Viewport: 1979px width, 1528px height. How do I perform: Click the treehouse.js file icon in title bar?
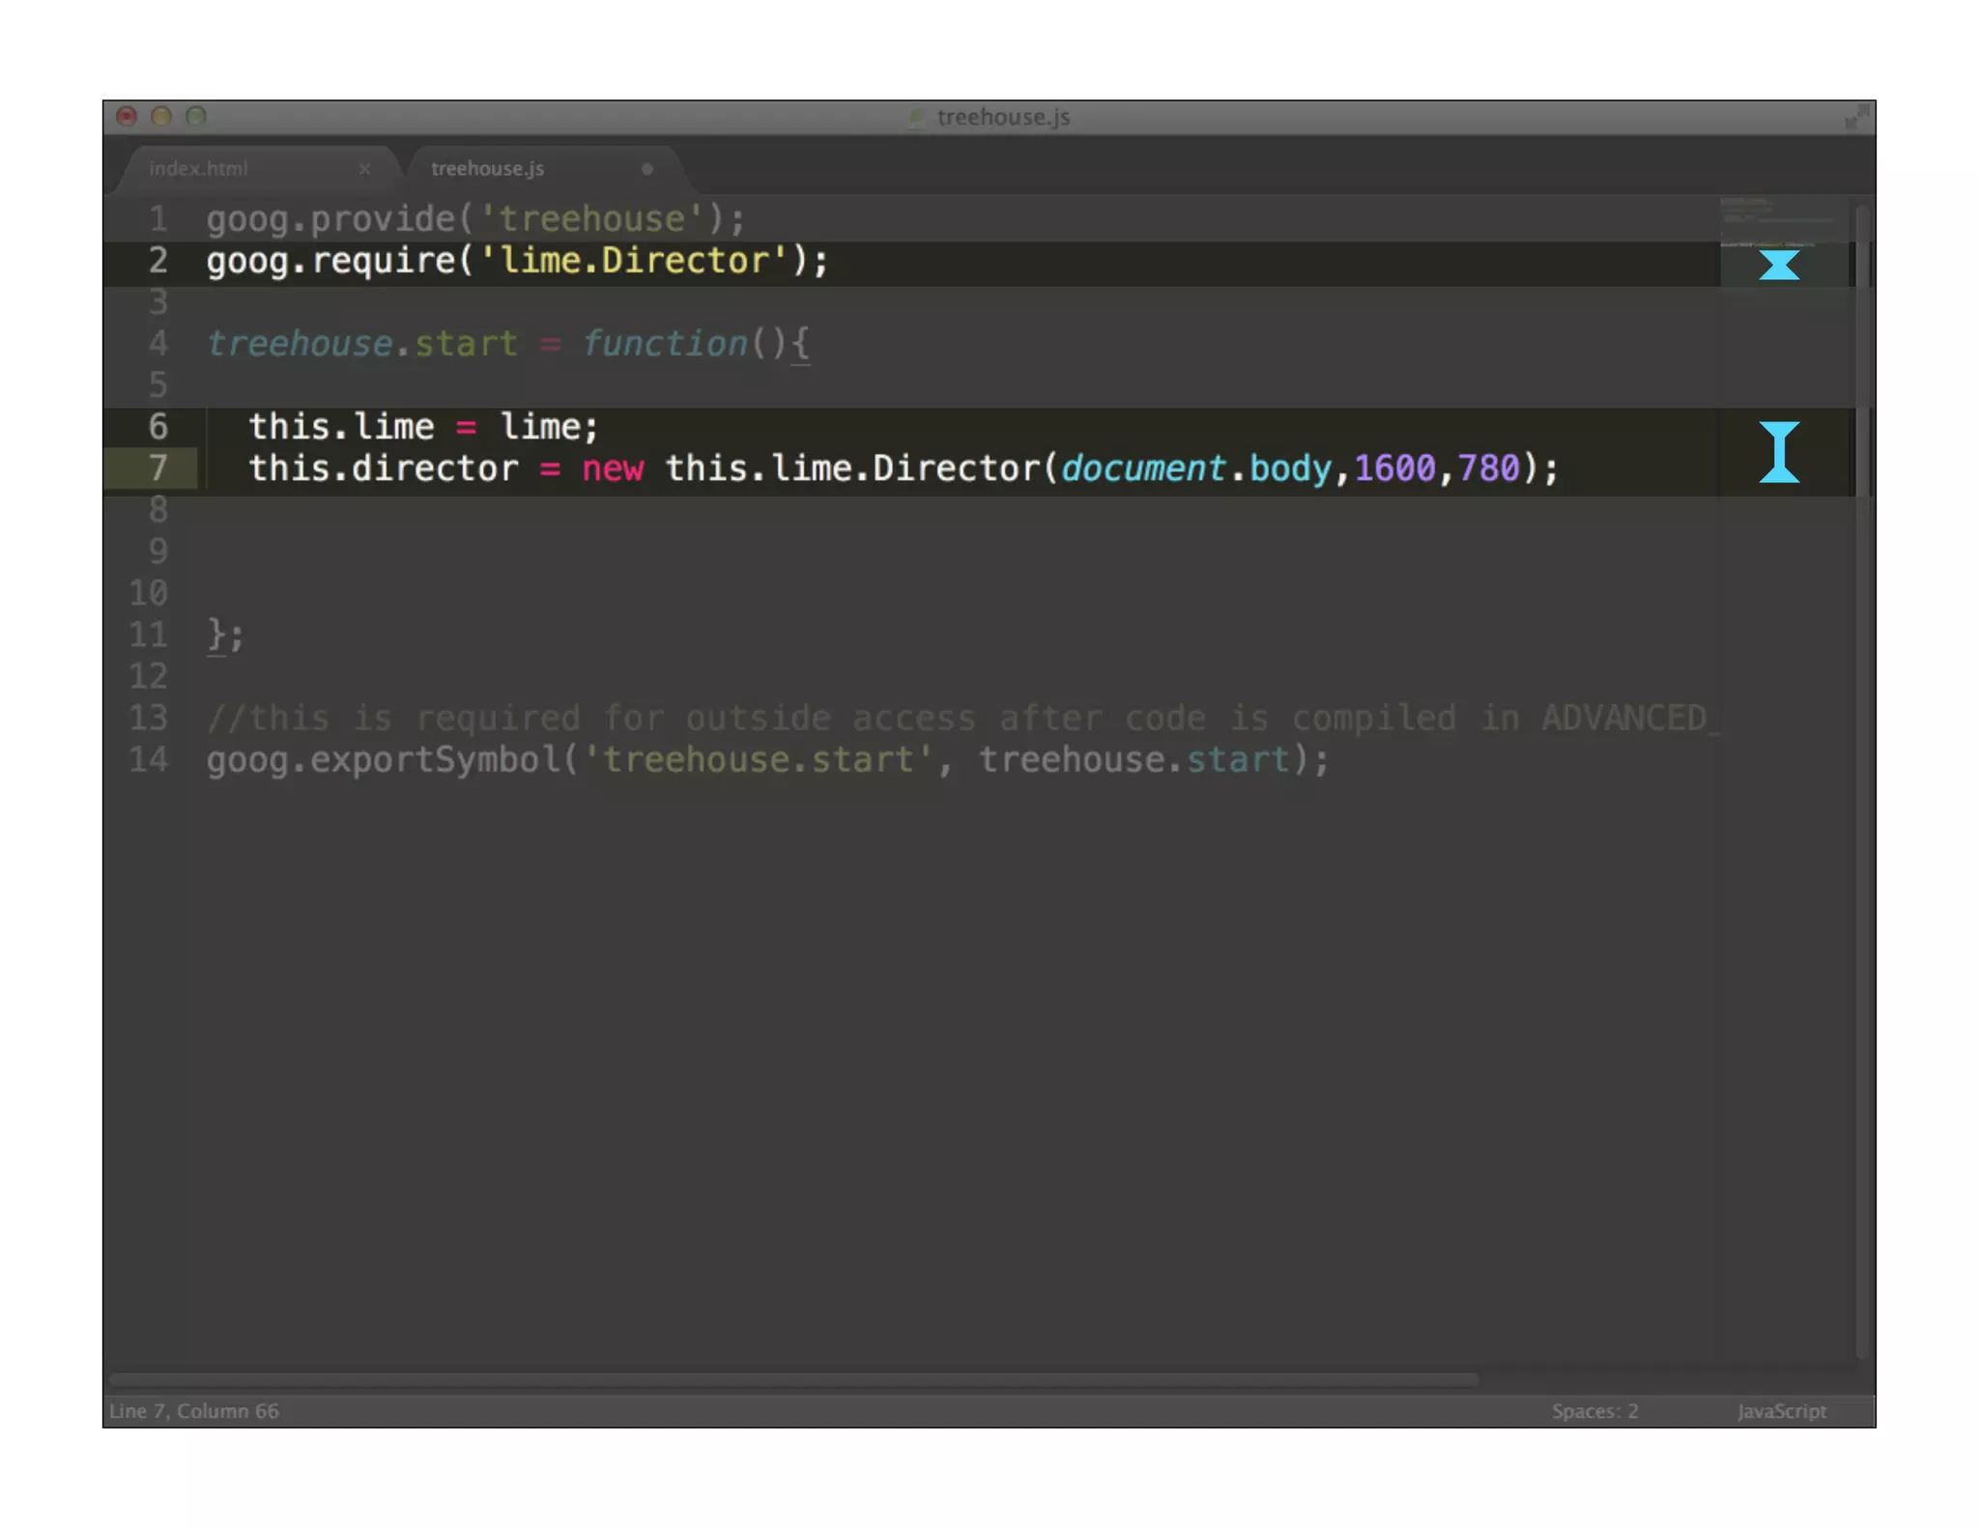(x=916, y=117)
